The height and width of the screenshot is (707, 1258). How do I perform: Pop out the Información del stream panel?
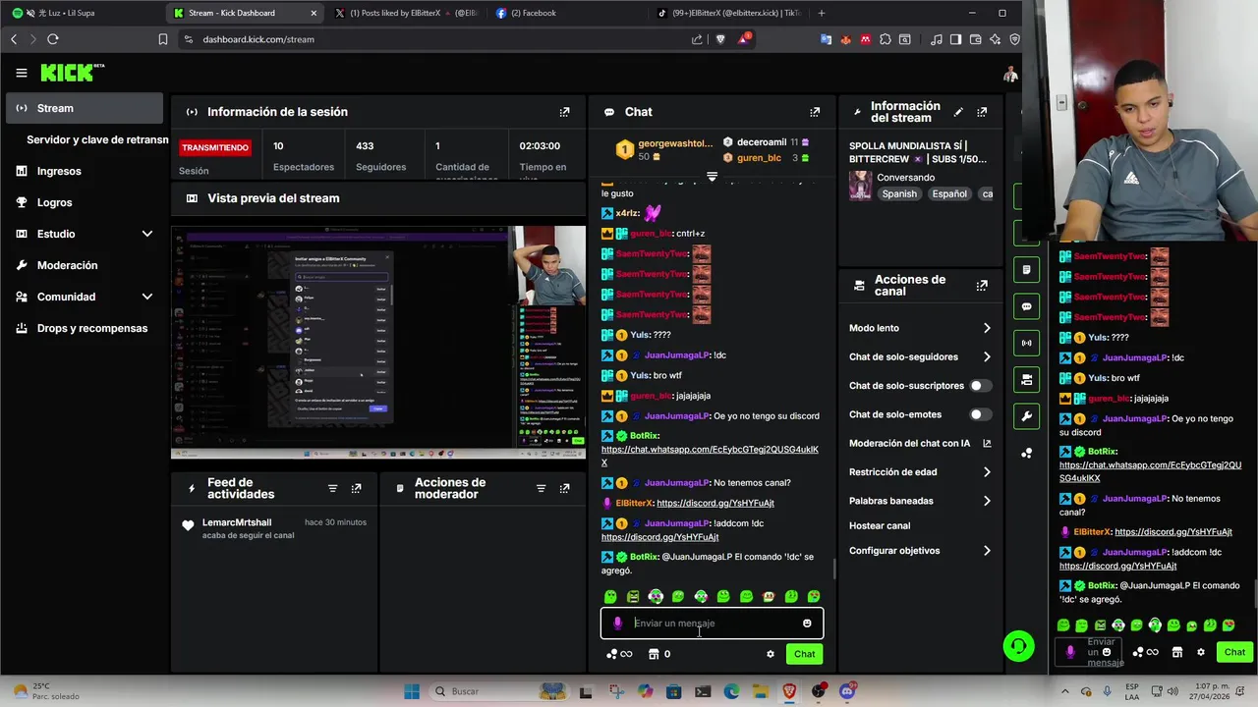point(982,112)
